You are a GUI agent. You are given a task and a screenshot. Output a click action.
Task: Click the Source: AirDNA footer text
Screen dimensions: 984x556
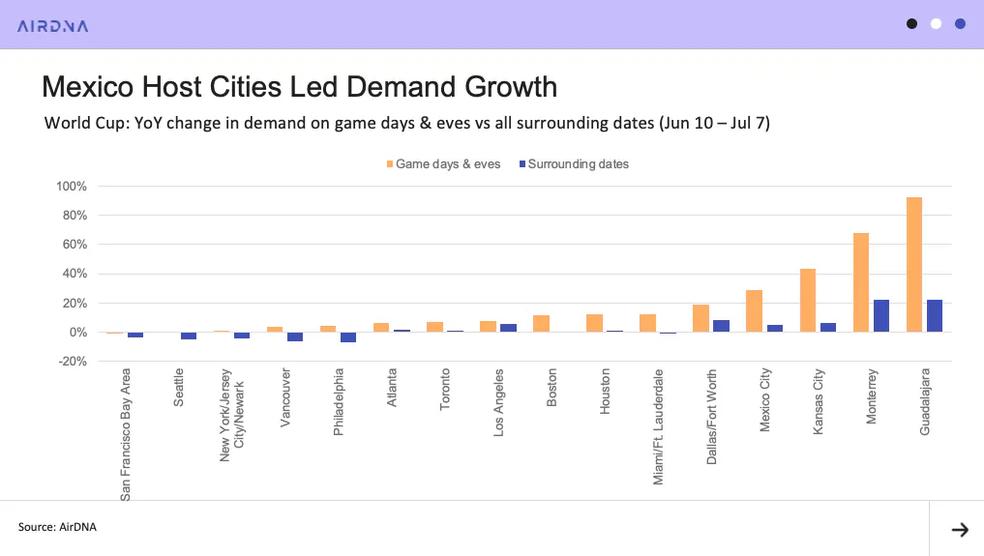pos(57,527)
